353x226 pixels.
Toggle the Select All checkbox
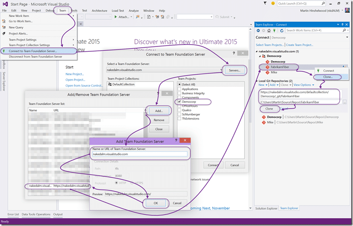(180, 85)
